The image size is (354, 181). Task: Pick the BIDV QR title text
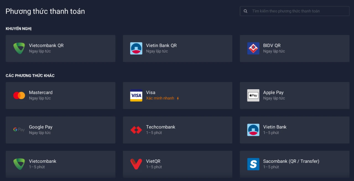coord(272,46)
